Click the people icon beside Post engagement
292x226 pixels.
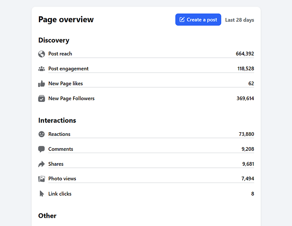pyautogui.click(x=42, y=69)
